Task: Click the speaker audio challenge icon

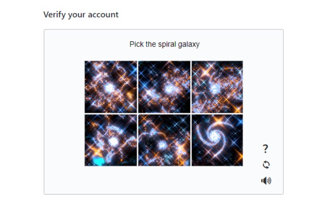Action: click(x=266, y=181)
